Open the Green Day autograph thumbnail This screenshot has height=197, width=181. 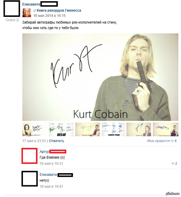tap(61, 129)
